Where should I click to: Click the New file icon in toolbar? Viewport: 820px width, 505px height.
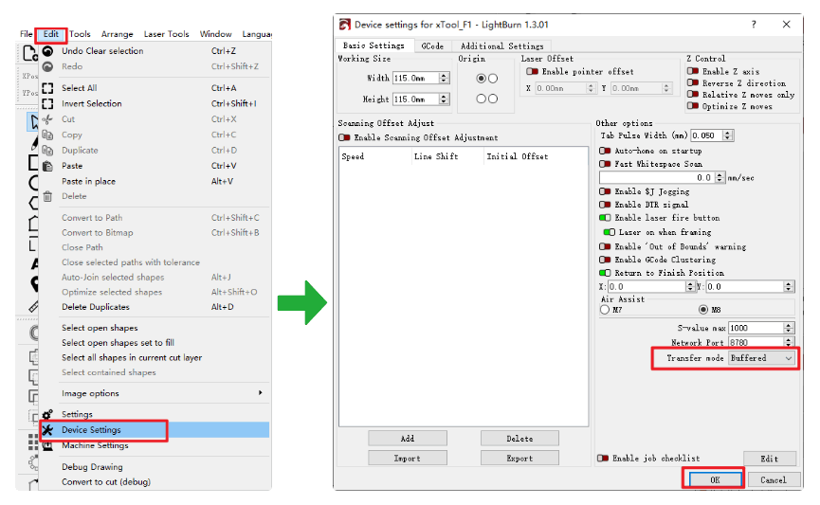tap(29, 53)
